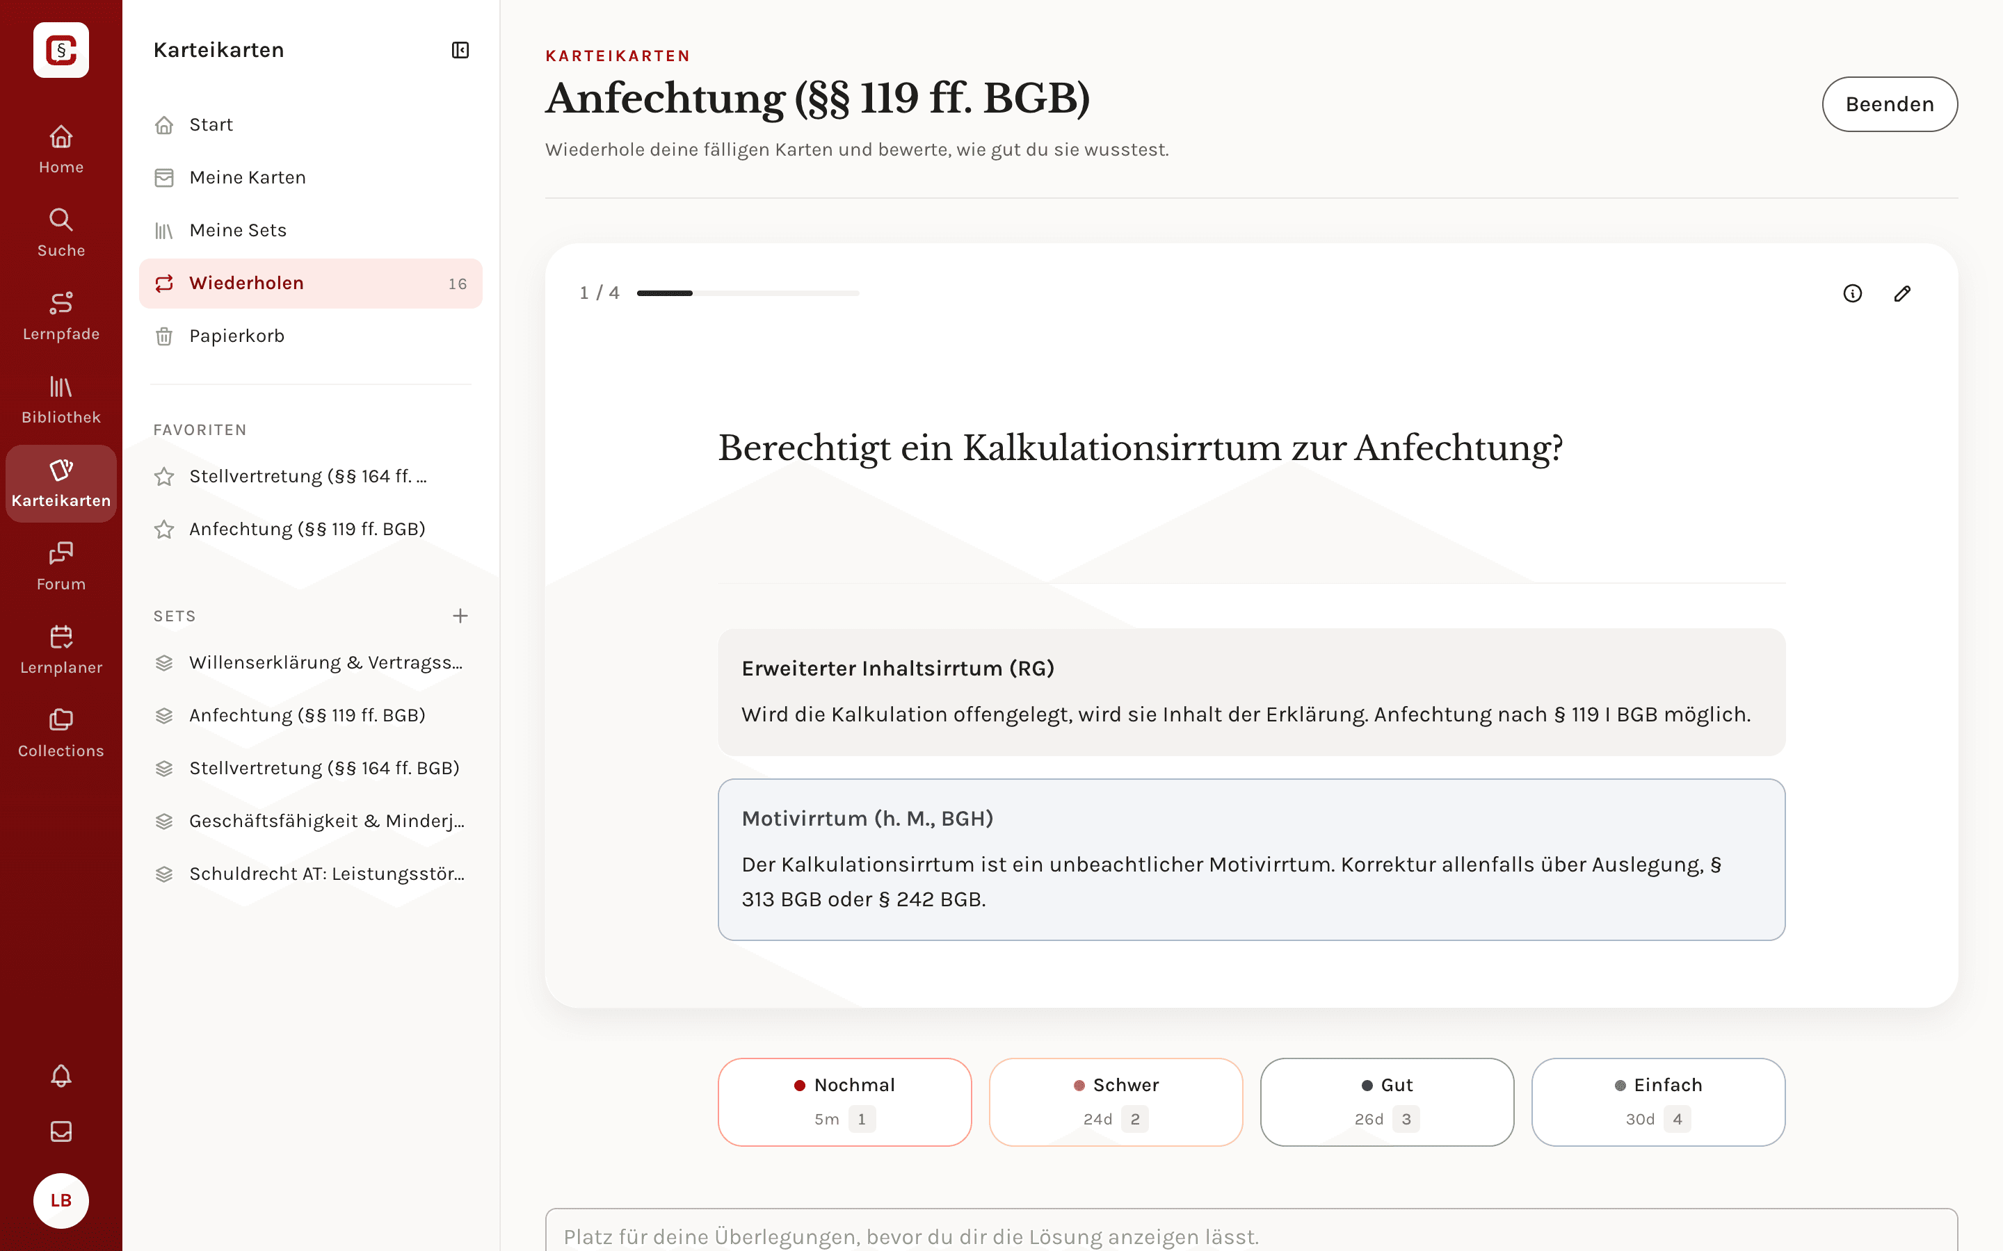
Task: Rate the card as Einfach
Action: click(1658, 1102)
